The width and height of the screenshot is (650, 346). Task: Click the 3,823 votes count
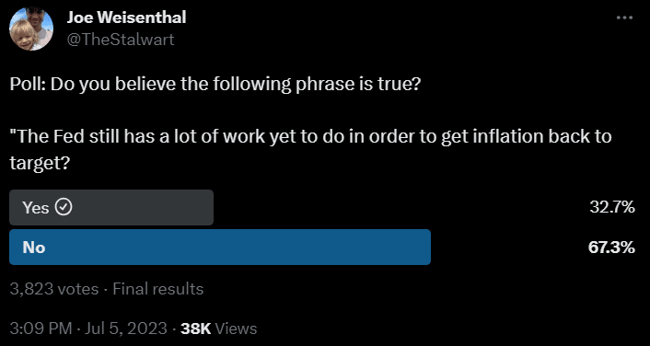tap(54, 289)
